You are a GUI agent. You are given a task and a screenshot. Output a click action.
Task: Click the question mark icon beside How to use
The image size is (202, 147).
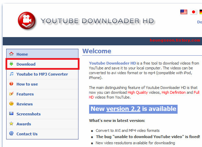11,84
